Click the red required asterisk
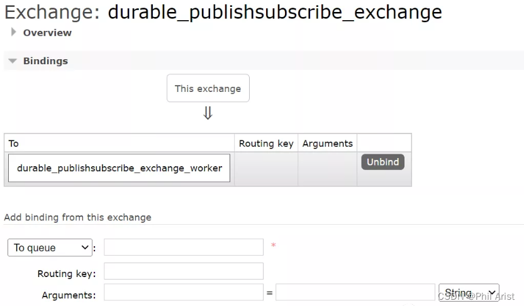The image size is (524, 306). 274,245
